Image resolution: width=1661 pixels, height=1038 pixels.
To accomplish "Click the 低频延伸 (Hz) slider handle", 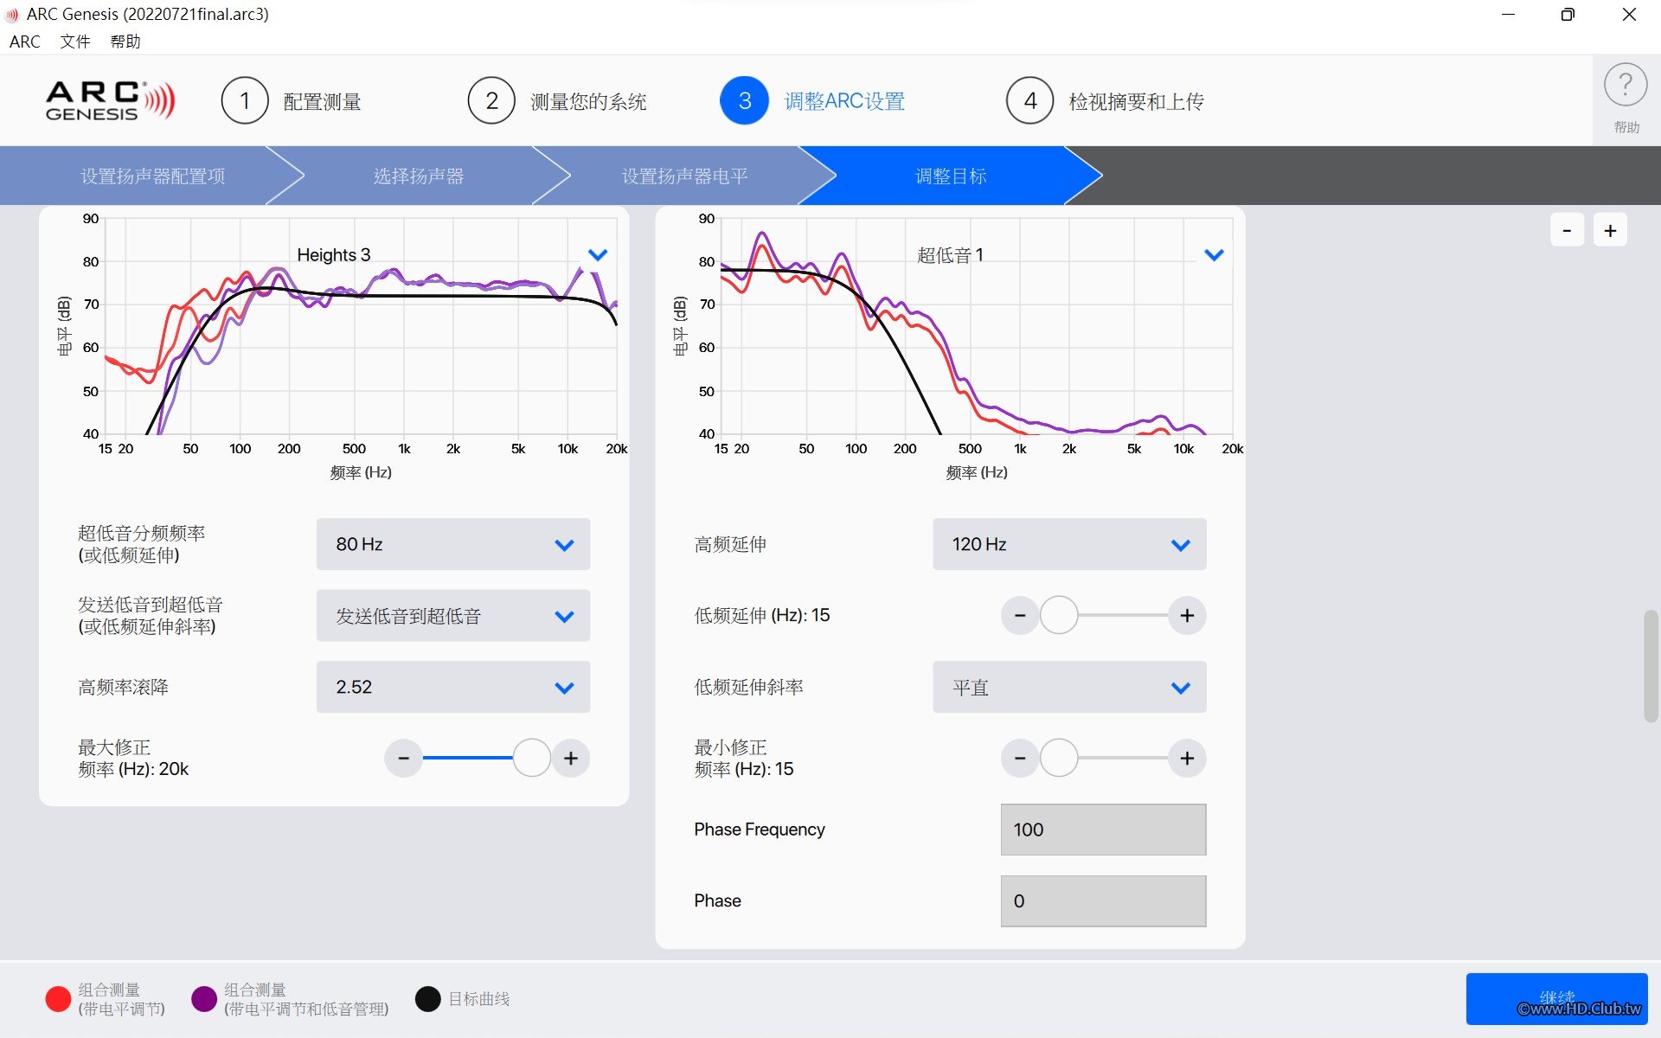I will pyautogui.click(x=1059, y=616).
